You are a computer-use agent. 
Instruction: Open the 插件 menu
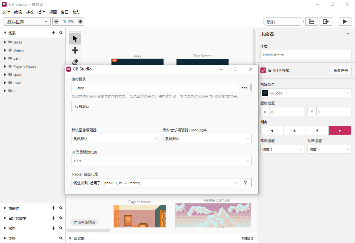pos(41,12)
